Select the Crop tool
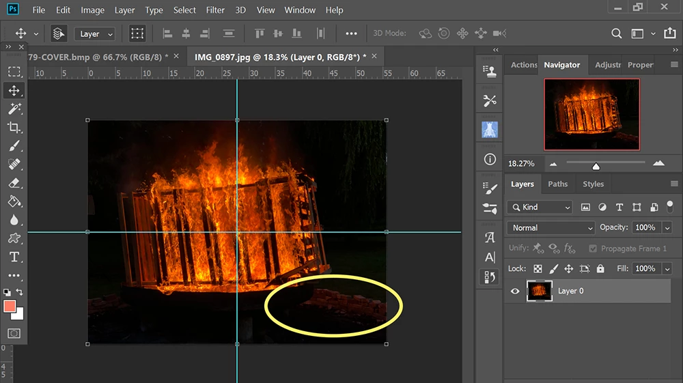The image size is (683, 383). pyautogui.click(x=14, y=127)
